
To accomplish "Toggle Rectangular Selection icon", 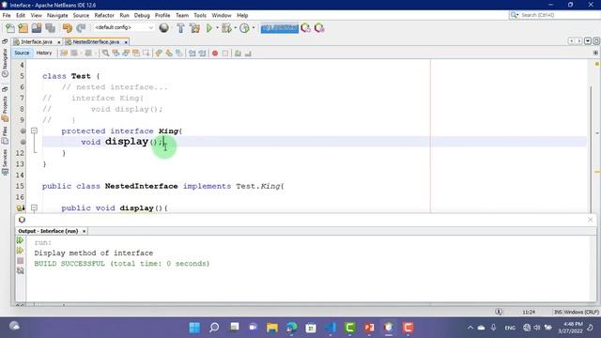I will tap(146, 54).
